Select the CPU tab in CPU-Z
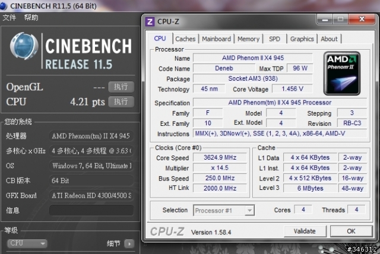 tap(160, 39)
